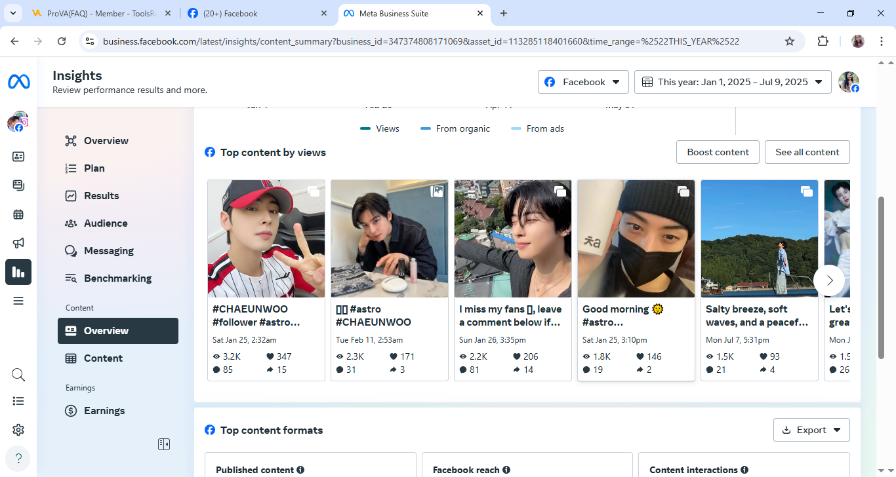Toggle the From organic legend item
The width and height of the screenshot is (896, 477).
[455, 128]
